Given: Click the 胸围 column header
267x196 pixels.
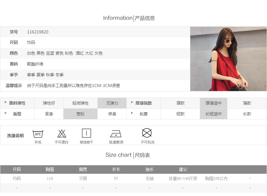Looking at the screenshot, I should point(50,169).
